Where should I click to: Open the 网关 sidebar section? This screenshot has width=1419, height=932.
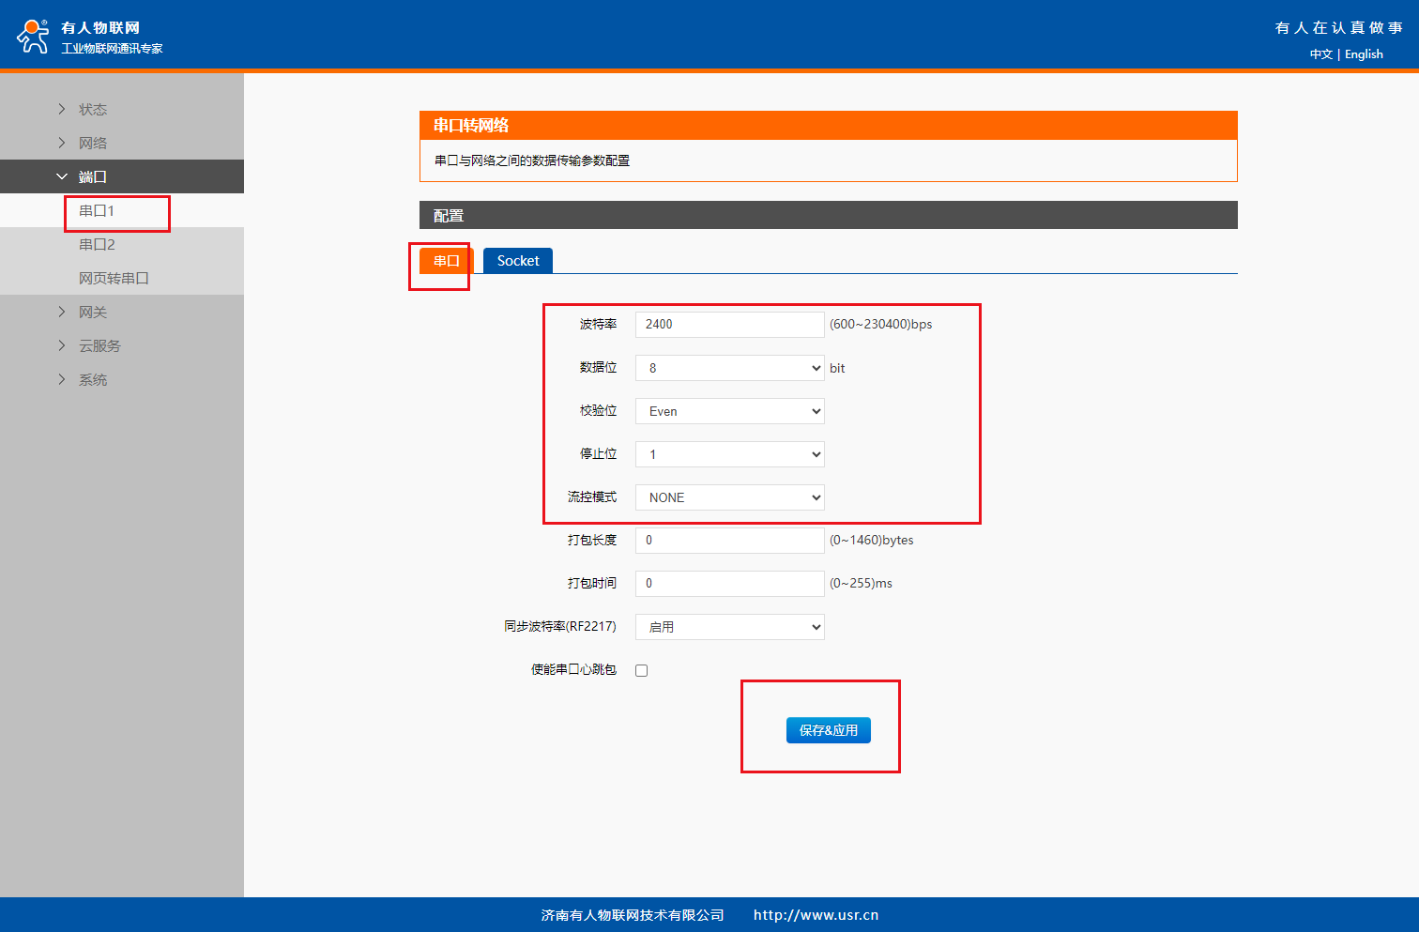coord(92,312)
